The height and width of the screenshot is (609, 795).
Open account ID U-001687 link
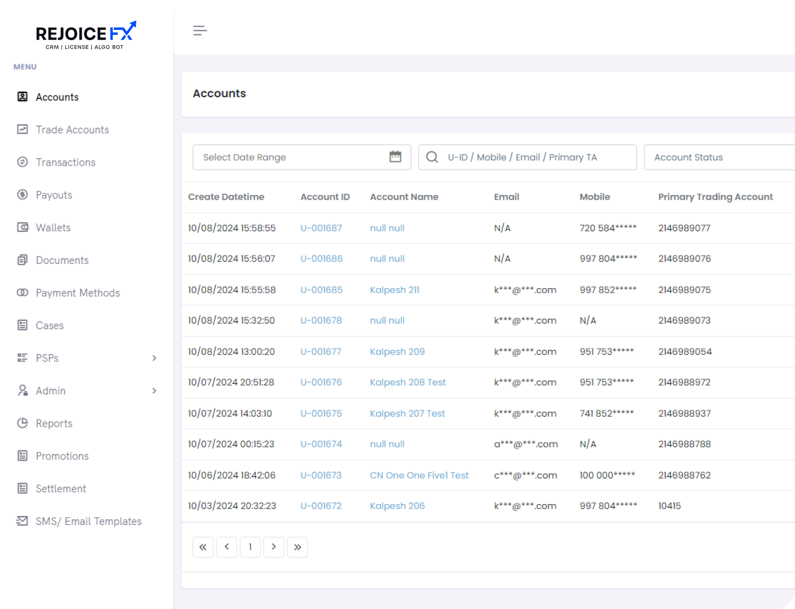[x=321, y=228]
